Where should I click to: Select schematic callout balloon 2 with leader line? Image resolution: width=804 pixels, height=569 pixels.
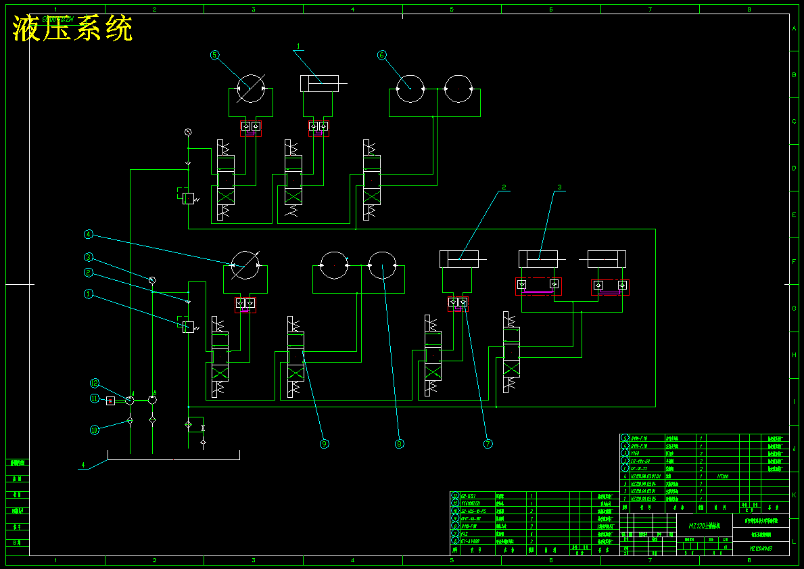88,273
